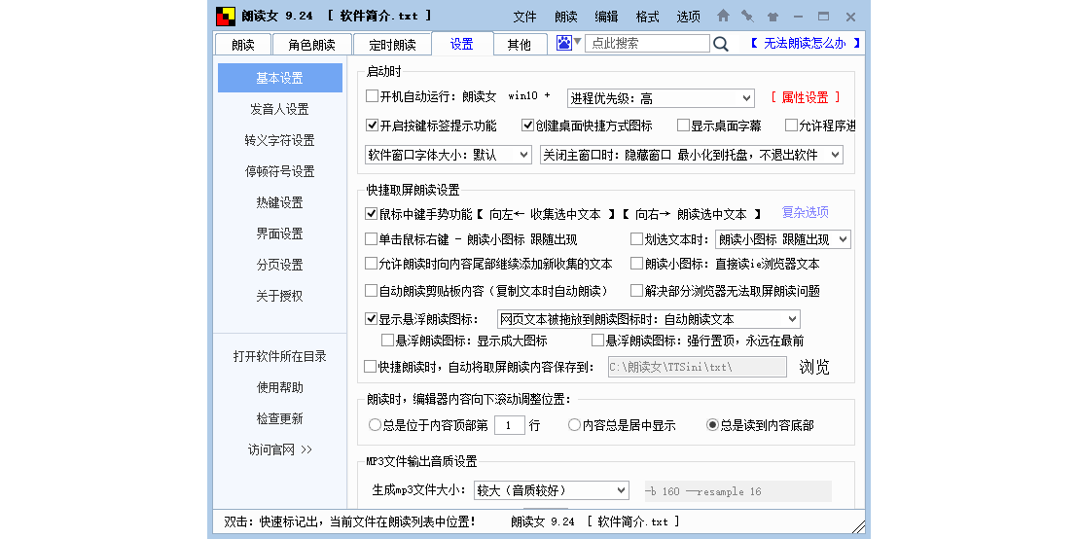Open the 生成mp3文件大小 quality dropdown
The image size is (1078, 539).
(x=551, y=490)
